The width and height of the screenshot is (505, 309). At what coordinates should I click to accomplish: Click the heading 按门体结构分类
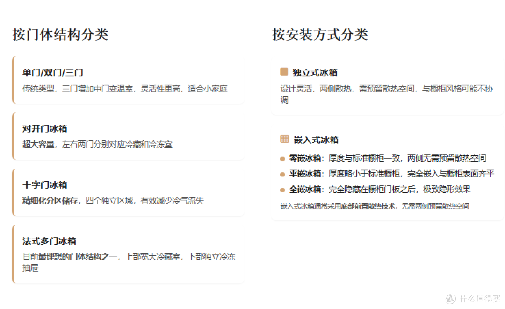[60, 35]
